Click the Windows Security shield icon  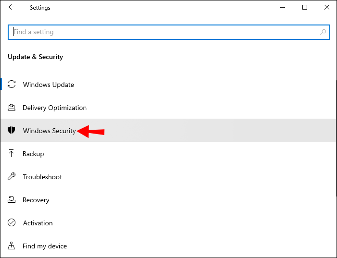pyautogui.click(x=12, y=131)
